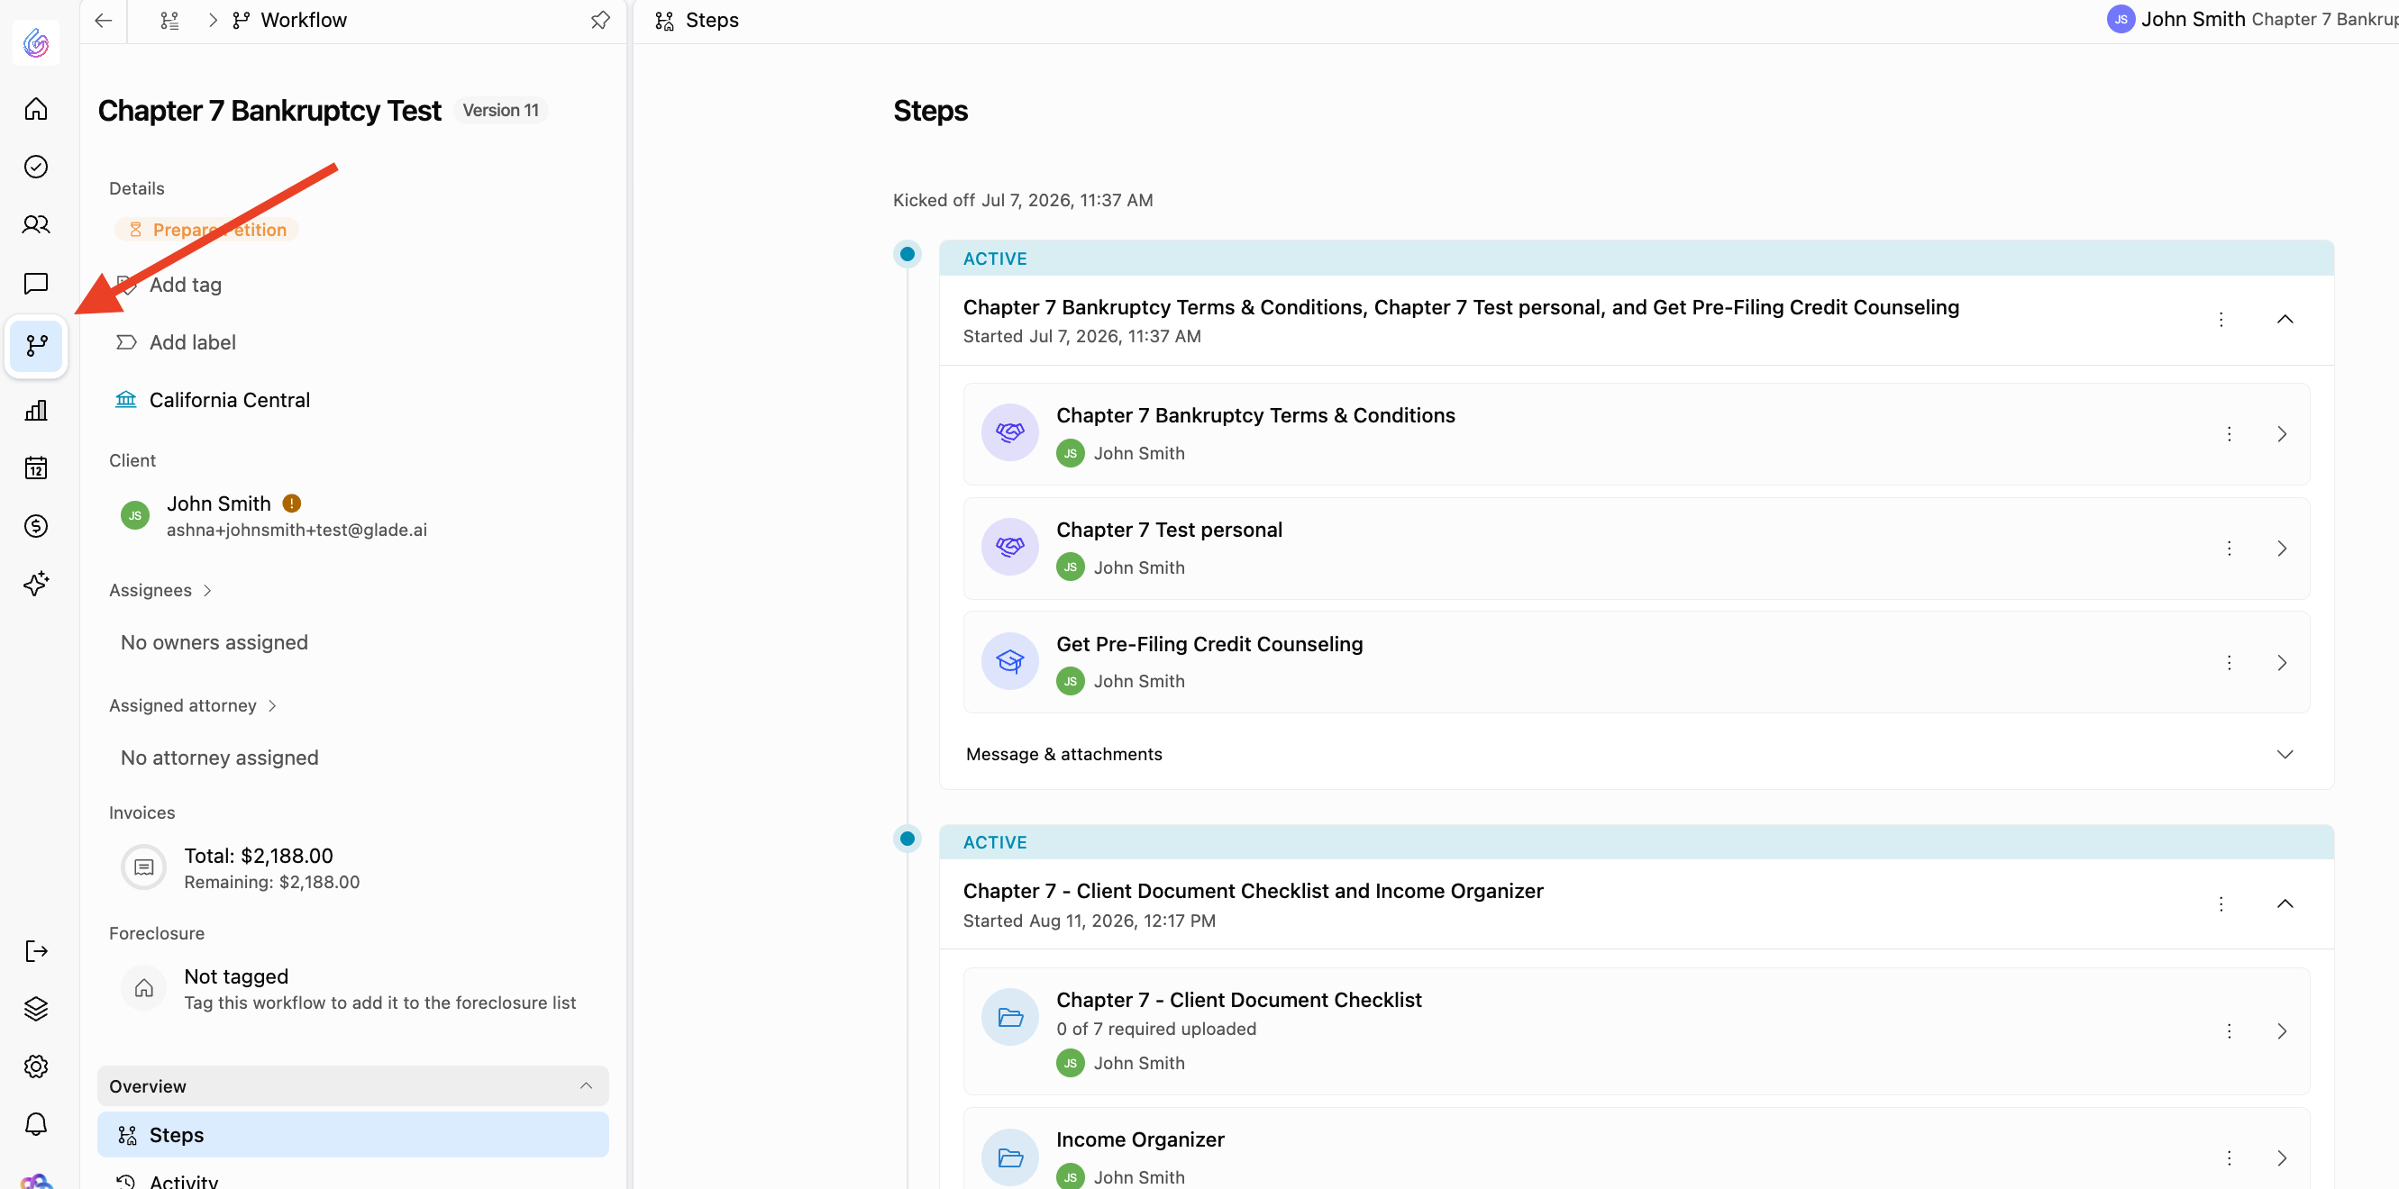The image size is (2399, 1189).
Task: Open the Home icon in sidebar
Action: click(x=35, y=109)
